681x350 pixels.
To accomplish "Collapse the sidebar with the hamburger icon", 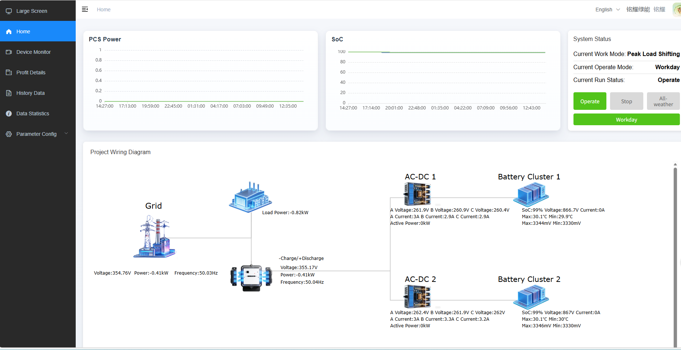I will pyautogui.click(x=85, y=9).
